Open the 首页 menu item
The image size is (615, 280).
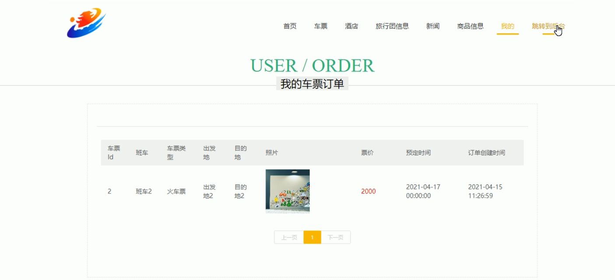(x=290, y=26)
